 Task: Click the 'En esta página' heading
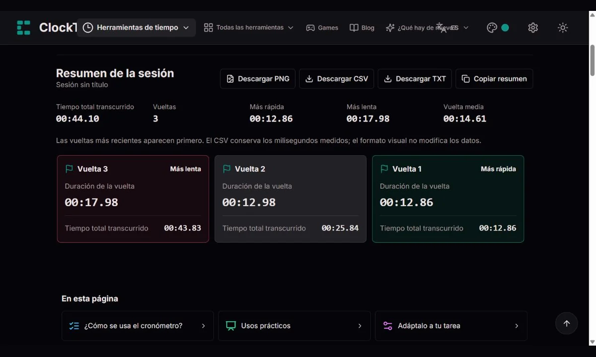click(90, 299)
